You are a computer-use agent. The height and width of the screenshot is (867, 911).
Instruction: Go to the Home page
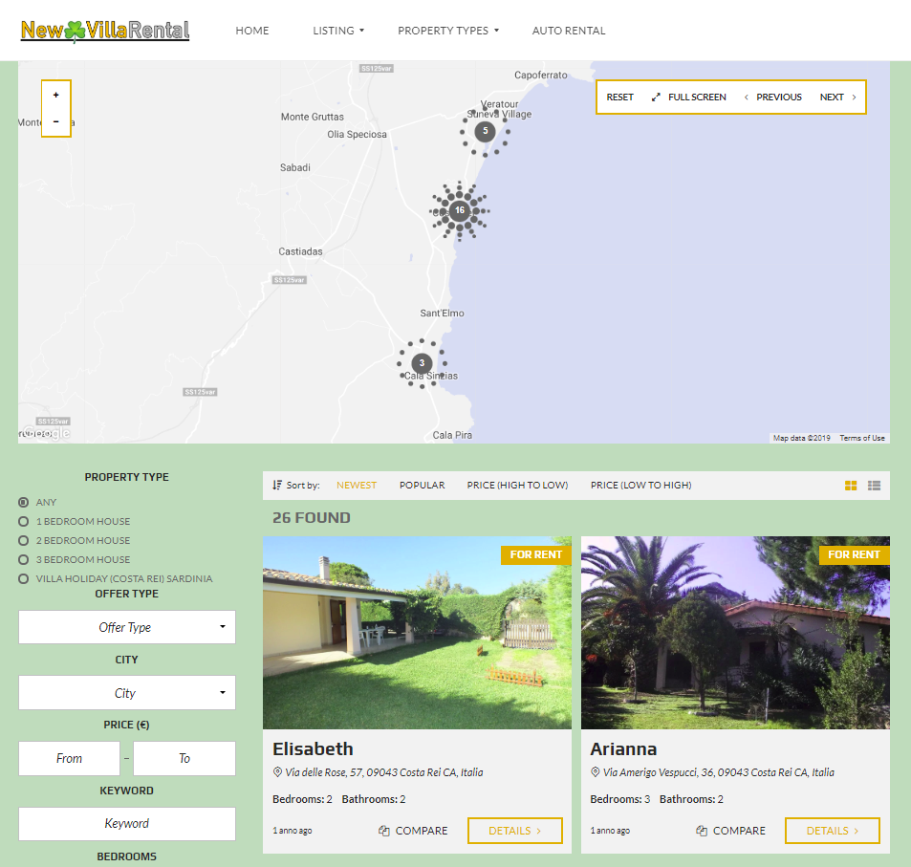tap(252, 31)
